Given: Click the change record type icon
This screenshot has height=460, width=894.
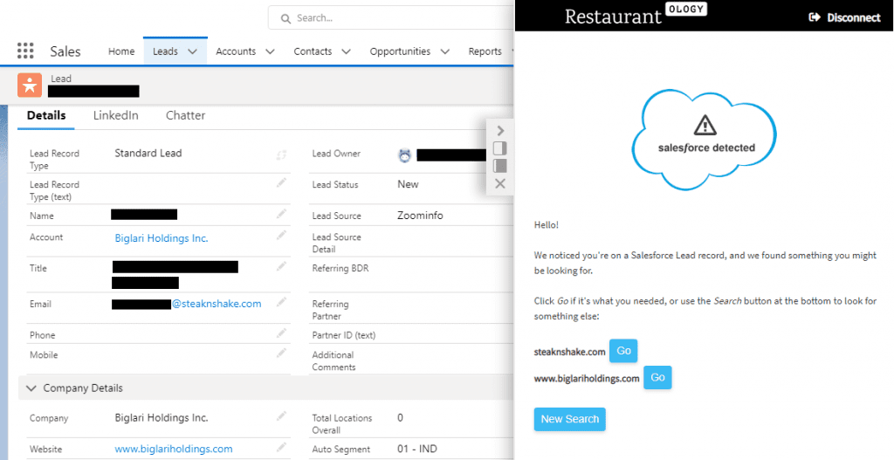Looking at the screenshot, I should (281, 154).
